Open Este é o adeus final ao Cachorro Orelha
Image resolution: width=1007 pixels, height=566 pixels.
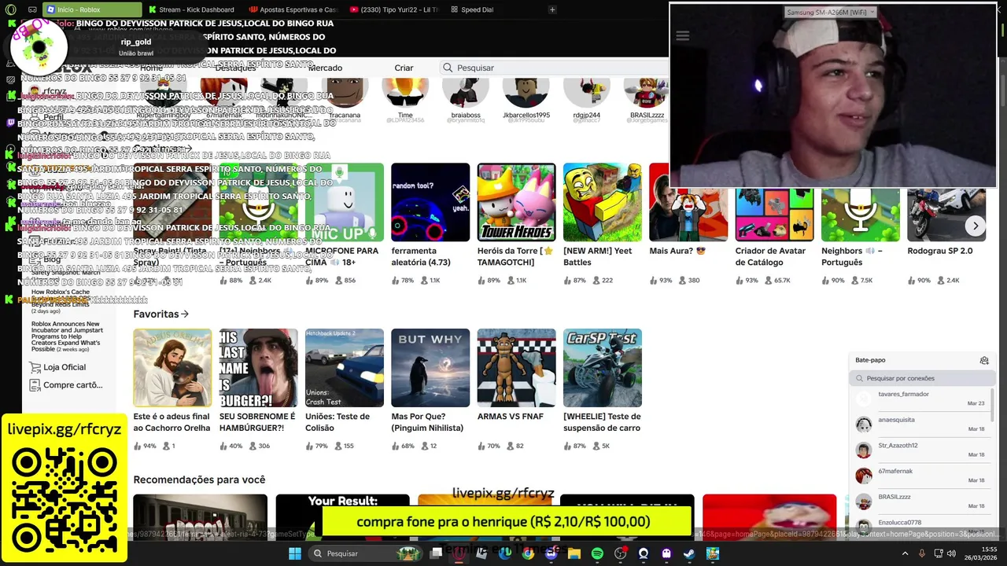[x=172, y=368]
